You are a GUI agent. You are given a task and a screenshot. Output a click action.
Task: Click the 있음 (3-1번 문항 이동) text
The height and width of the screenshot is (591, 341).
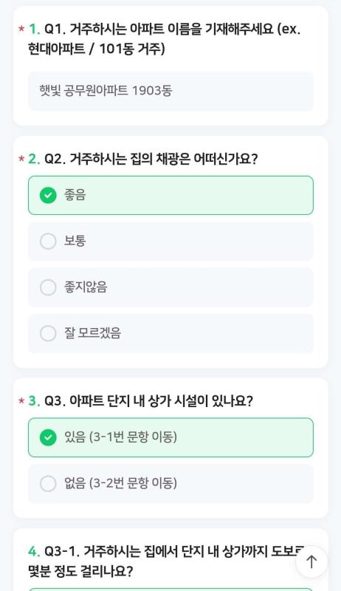click(x=120, y=437)
